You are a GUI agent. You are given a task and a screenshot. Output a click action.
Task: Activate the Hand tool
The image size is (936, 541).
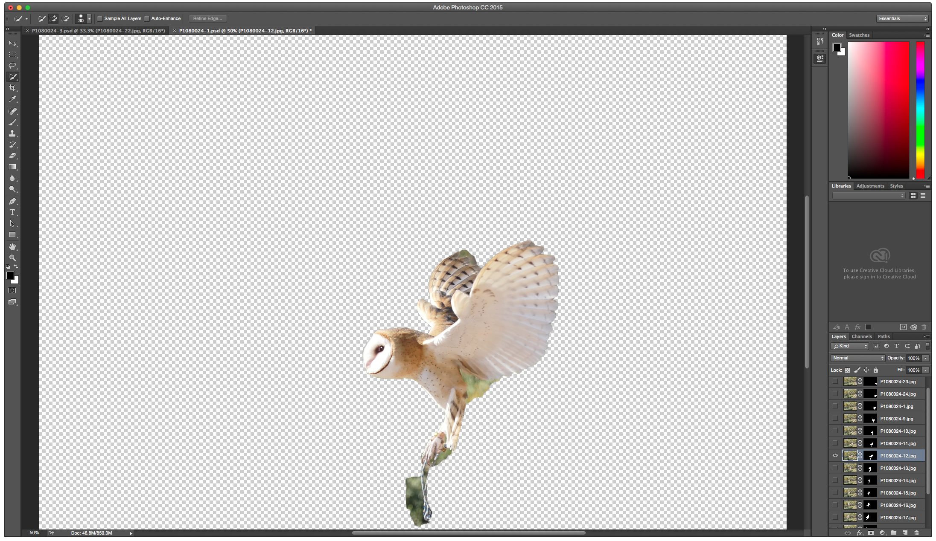tap(12, 247)
